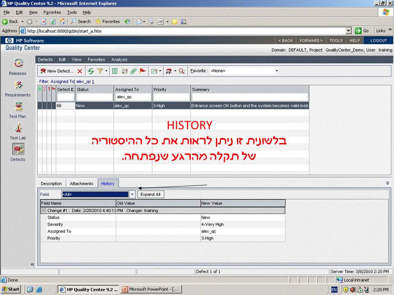Open the Requirements module
The image size is (394, 295).
pos(18,88)
